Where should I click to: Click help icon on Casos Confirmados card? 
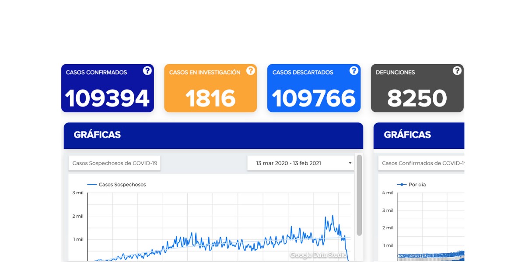click(x=147, y=71)
